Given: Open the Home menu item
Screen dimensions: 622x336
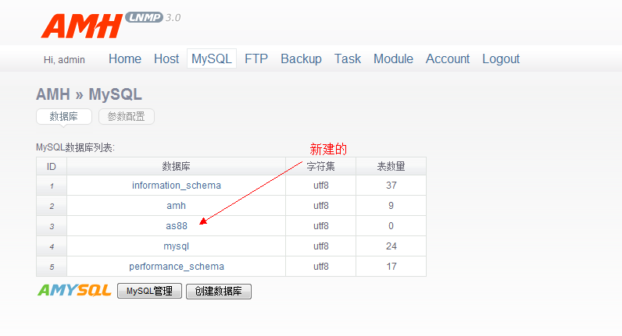Looking at the screenshot, I should pyautogui.click(x=125, y=59).
